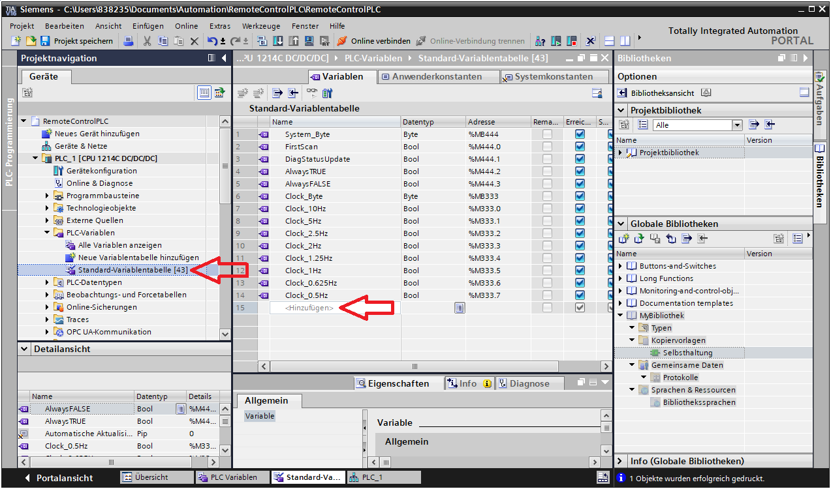The image size is (831, 489).
Task: Click the print icon in main toolbar
Action: click(128, 41)
